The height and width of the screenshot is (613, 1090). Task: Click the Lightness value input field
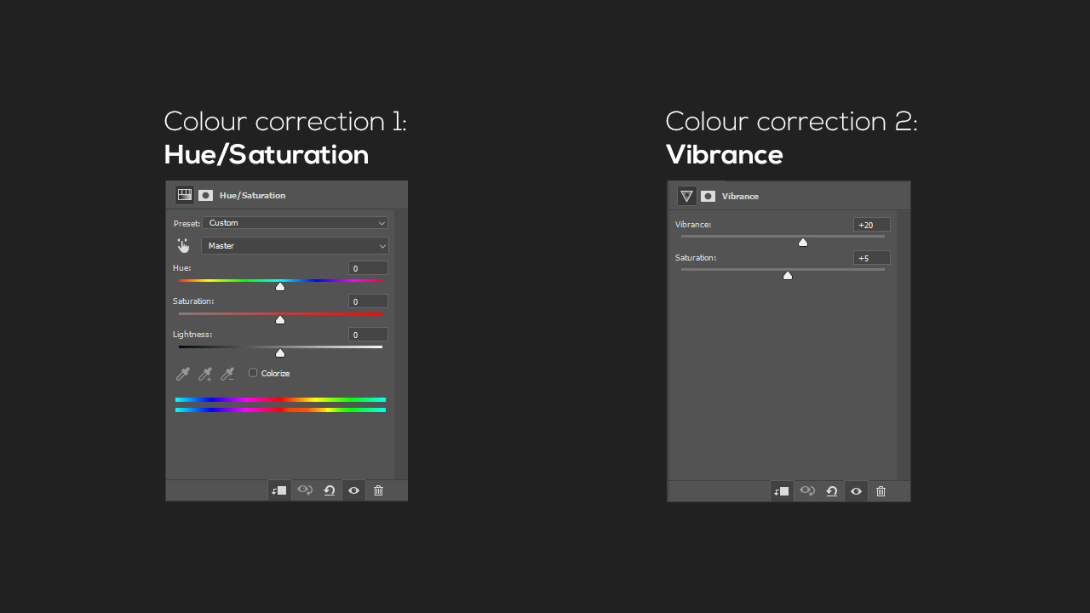[x=368, y=335]
